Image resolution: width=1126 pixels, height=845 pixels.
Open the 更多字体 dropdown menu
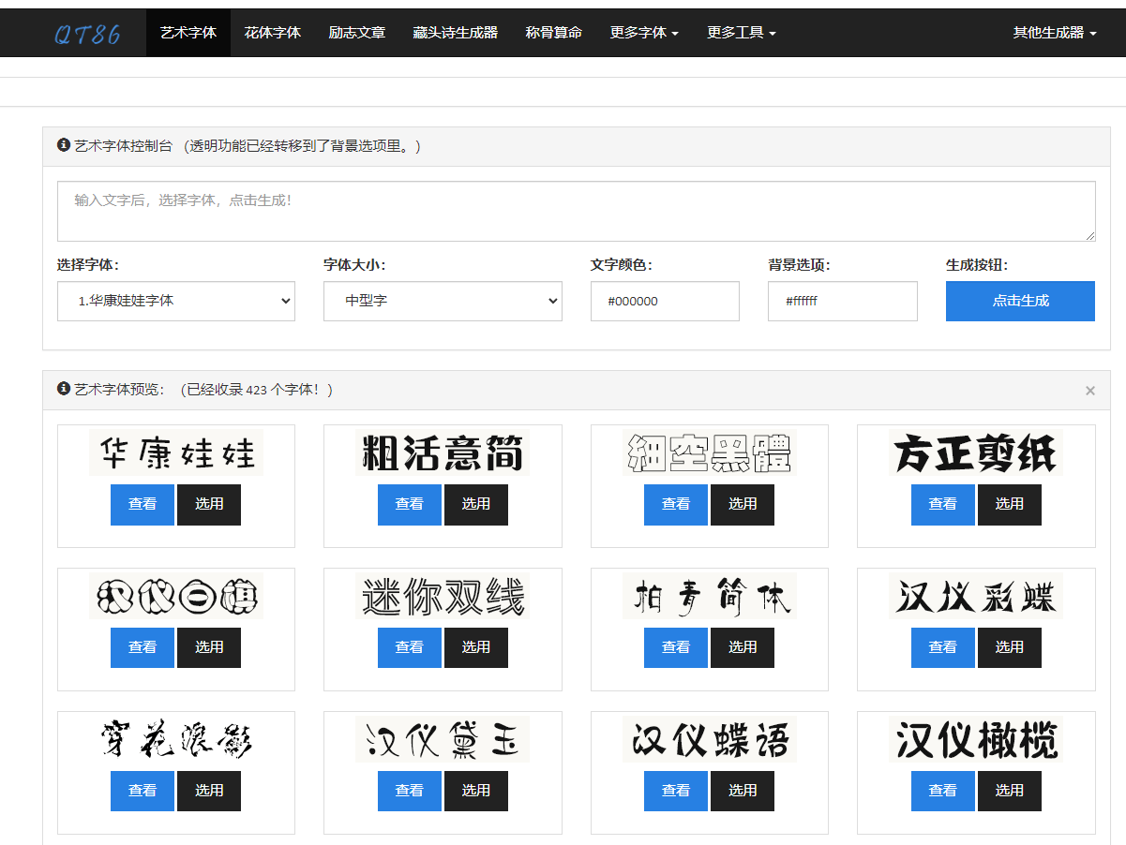643,32
